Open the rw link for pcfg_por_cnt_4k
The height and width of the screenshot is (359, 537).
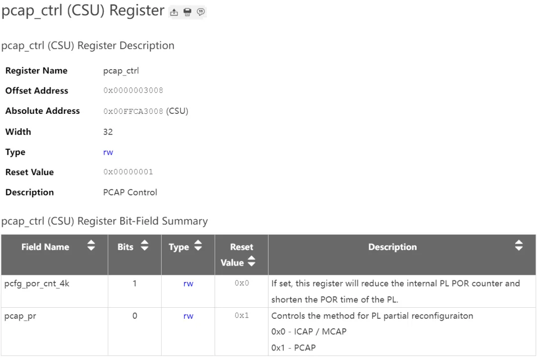188,283
